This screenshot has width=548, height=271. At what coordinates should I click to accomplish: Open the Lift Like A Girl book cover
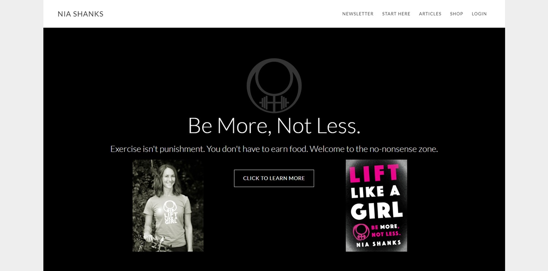click(x=376, y=205)
